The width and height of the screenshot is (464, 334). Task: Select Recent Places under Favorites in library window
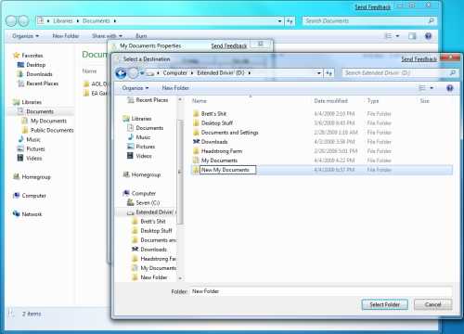pyautogui.click(x=42, y=83)
